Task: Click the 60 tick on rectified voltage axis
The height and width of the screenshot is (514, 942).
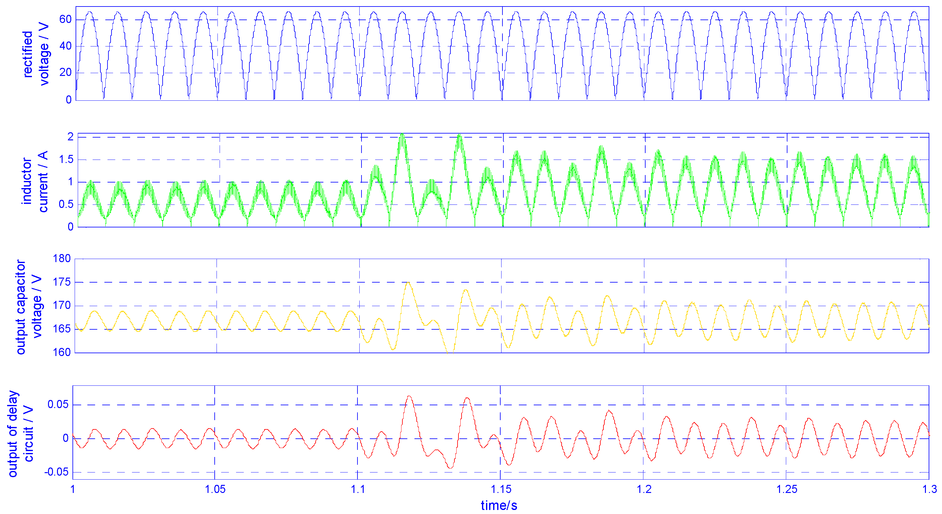Action: click(x=65, y=20)
